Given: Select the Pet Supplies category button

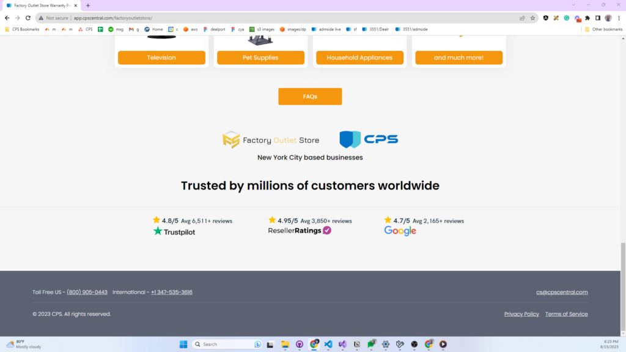Looking at the screenshot, I should [260, 57].
